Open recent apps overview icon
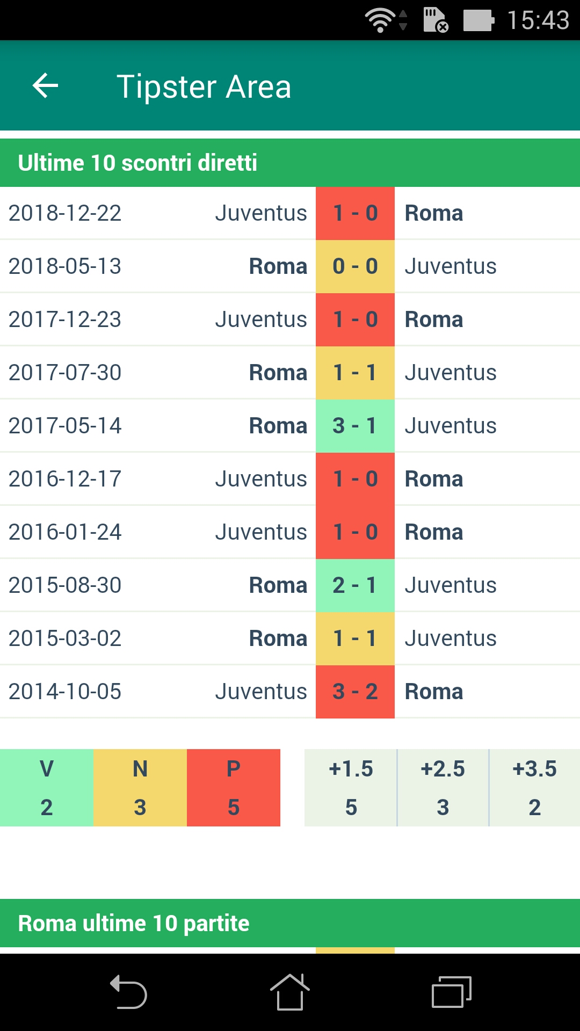The image size is (580, 1031). [451, 992]
